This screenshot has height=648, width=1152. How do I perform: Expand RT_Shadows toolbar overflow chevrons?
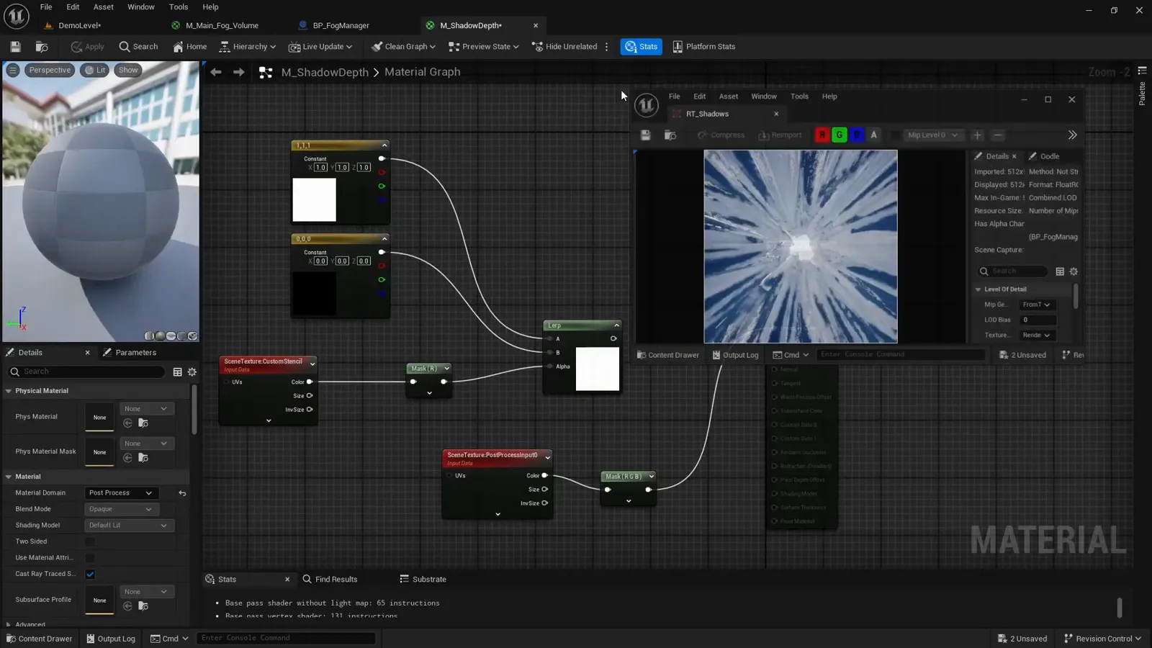[1072, 135]
